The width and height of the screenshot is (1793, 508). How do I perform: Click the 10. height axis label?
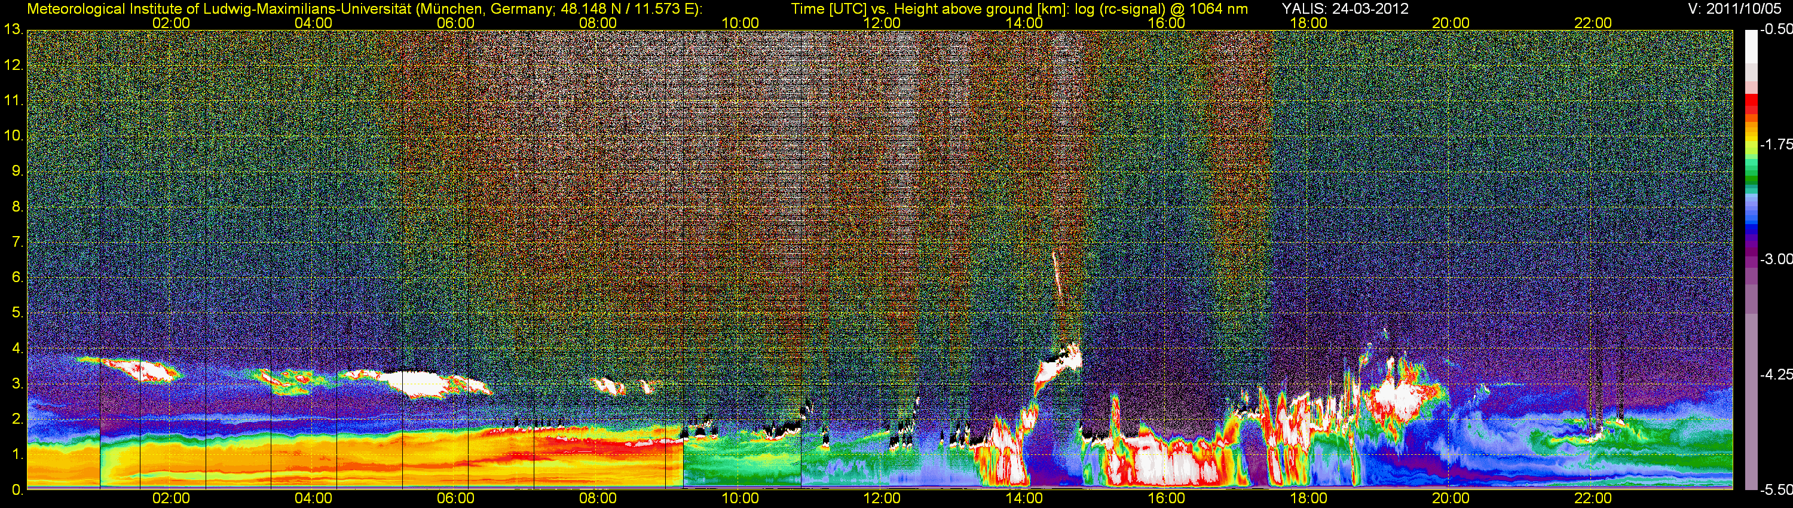pos(13,136)
